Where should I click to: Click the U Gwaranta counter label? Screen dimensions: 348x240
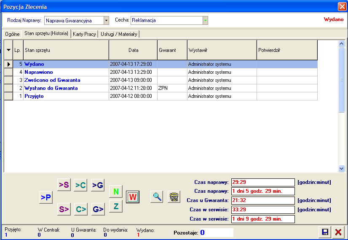coord(84,230)
